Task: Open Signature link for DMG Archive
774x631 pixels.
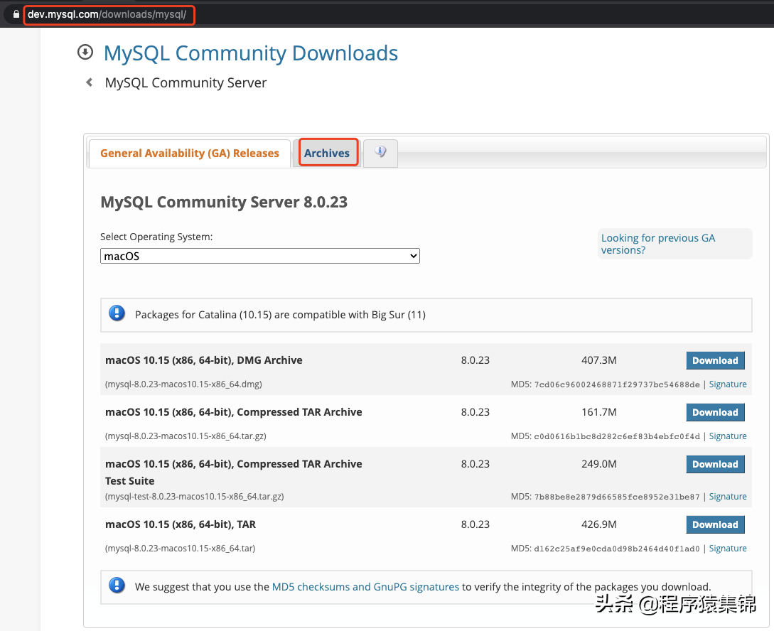Action: click(x=728, y=384)
